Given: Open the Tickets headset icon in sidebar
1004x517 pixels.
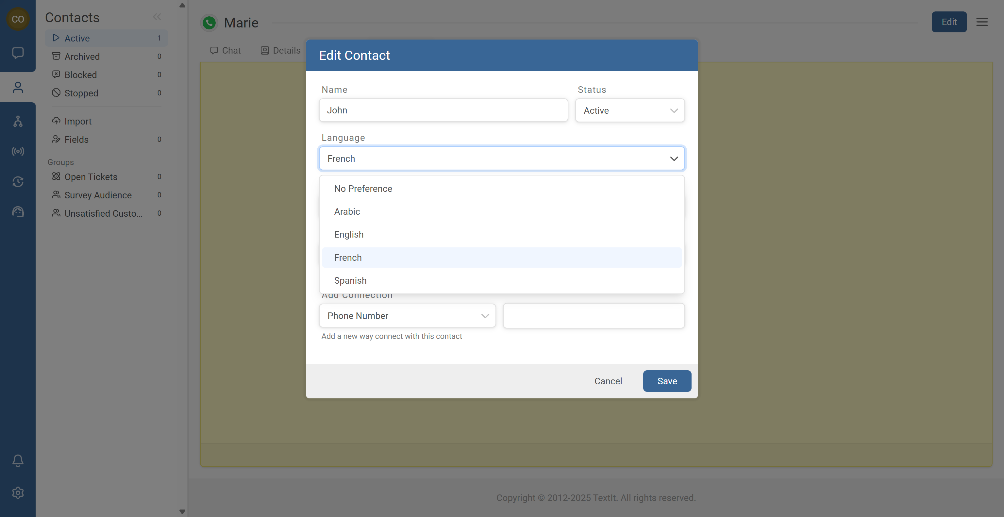Looking at the screenshot, I should [18, 211].
